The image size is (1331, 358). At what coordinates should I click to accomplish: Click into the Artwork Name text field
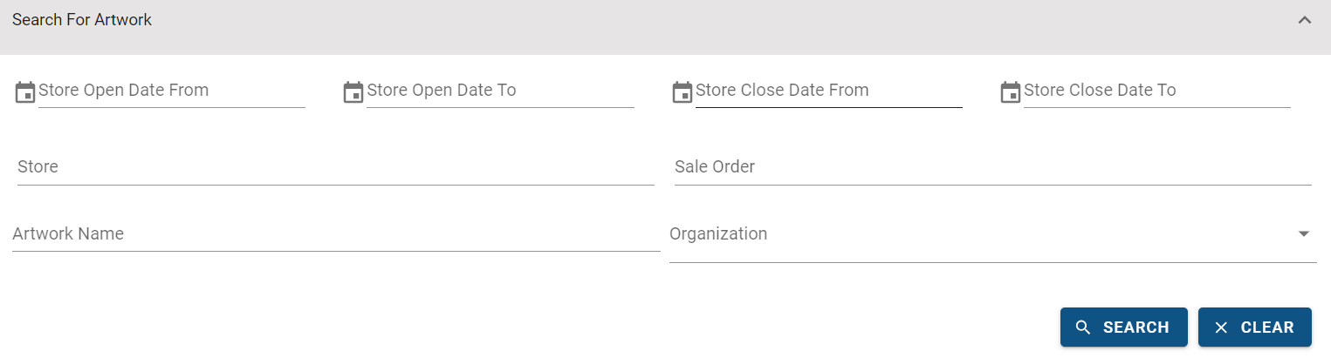coord(336,234)
